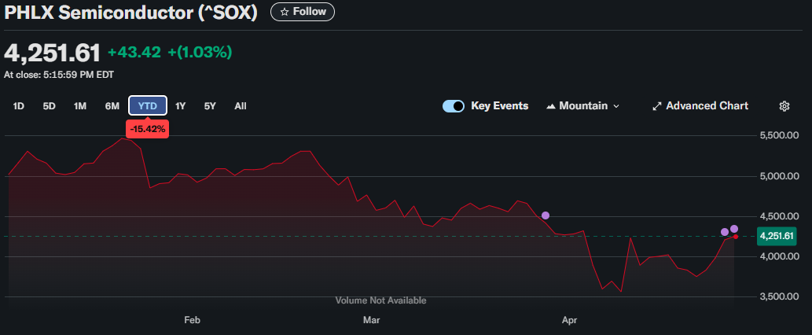The image size is (812, 335).
Task: Toggle the Key Events switch
Action: point(453,106)
